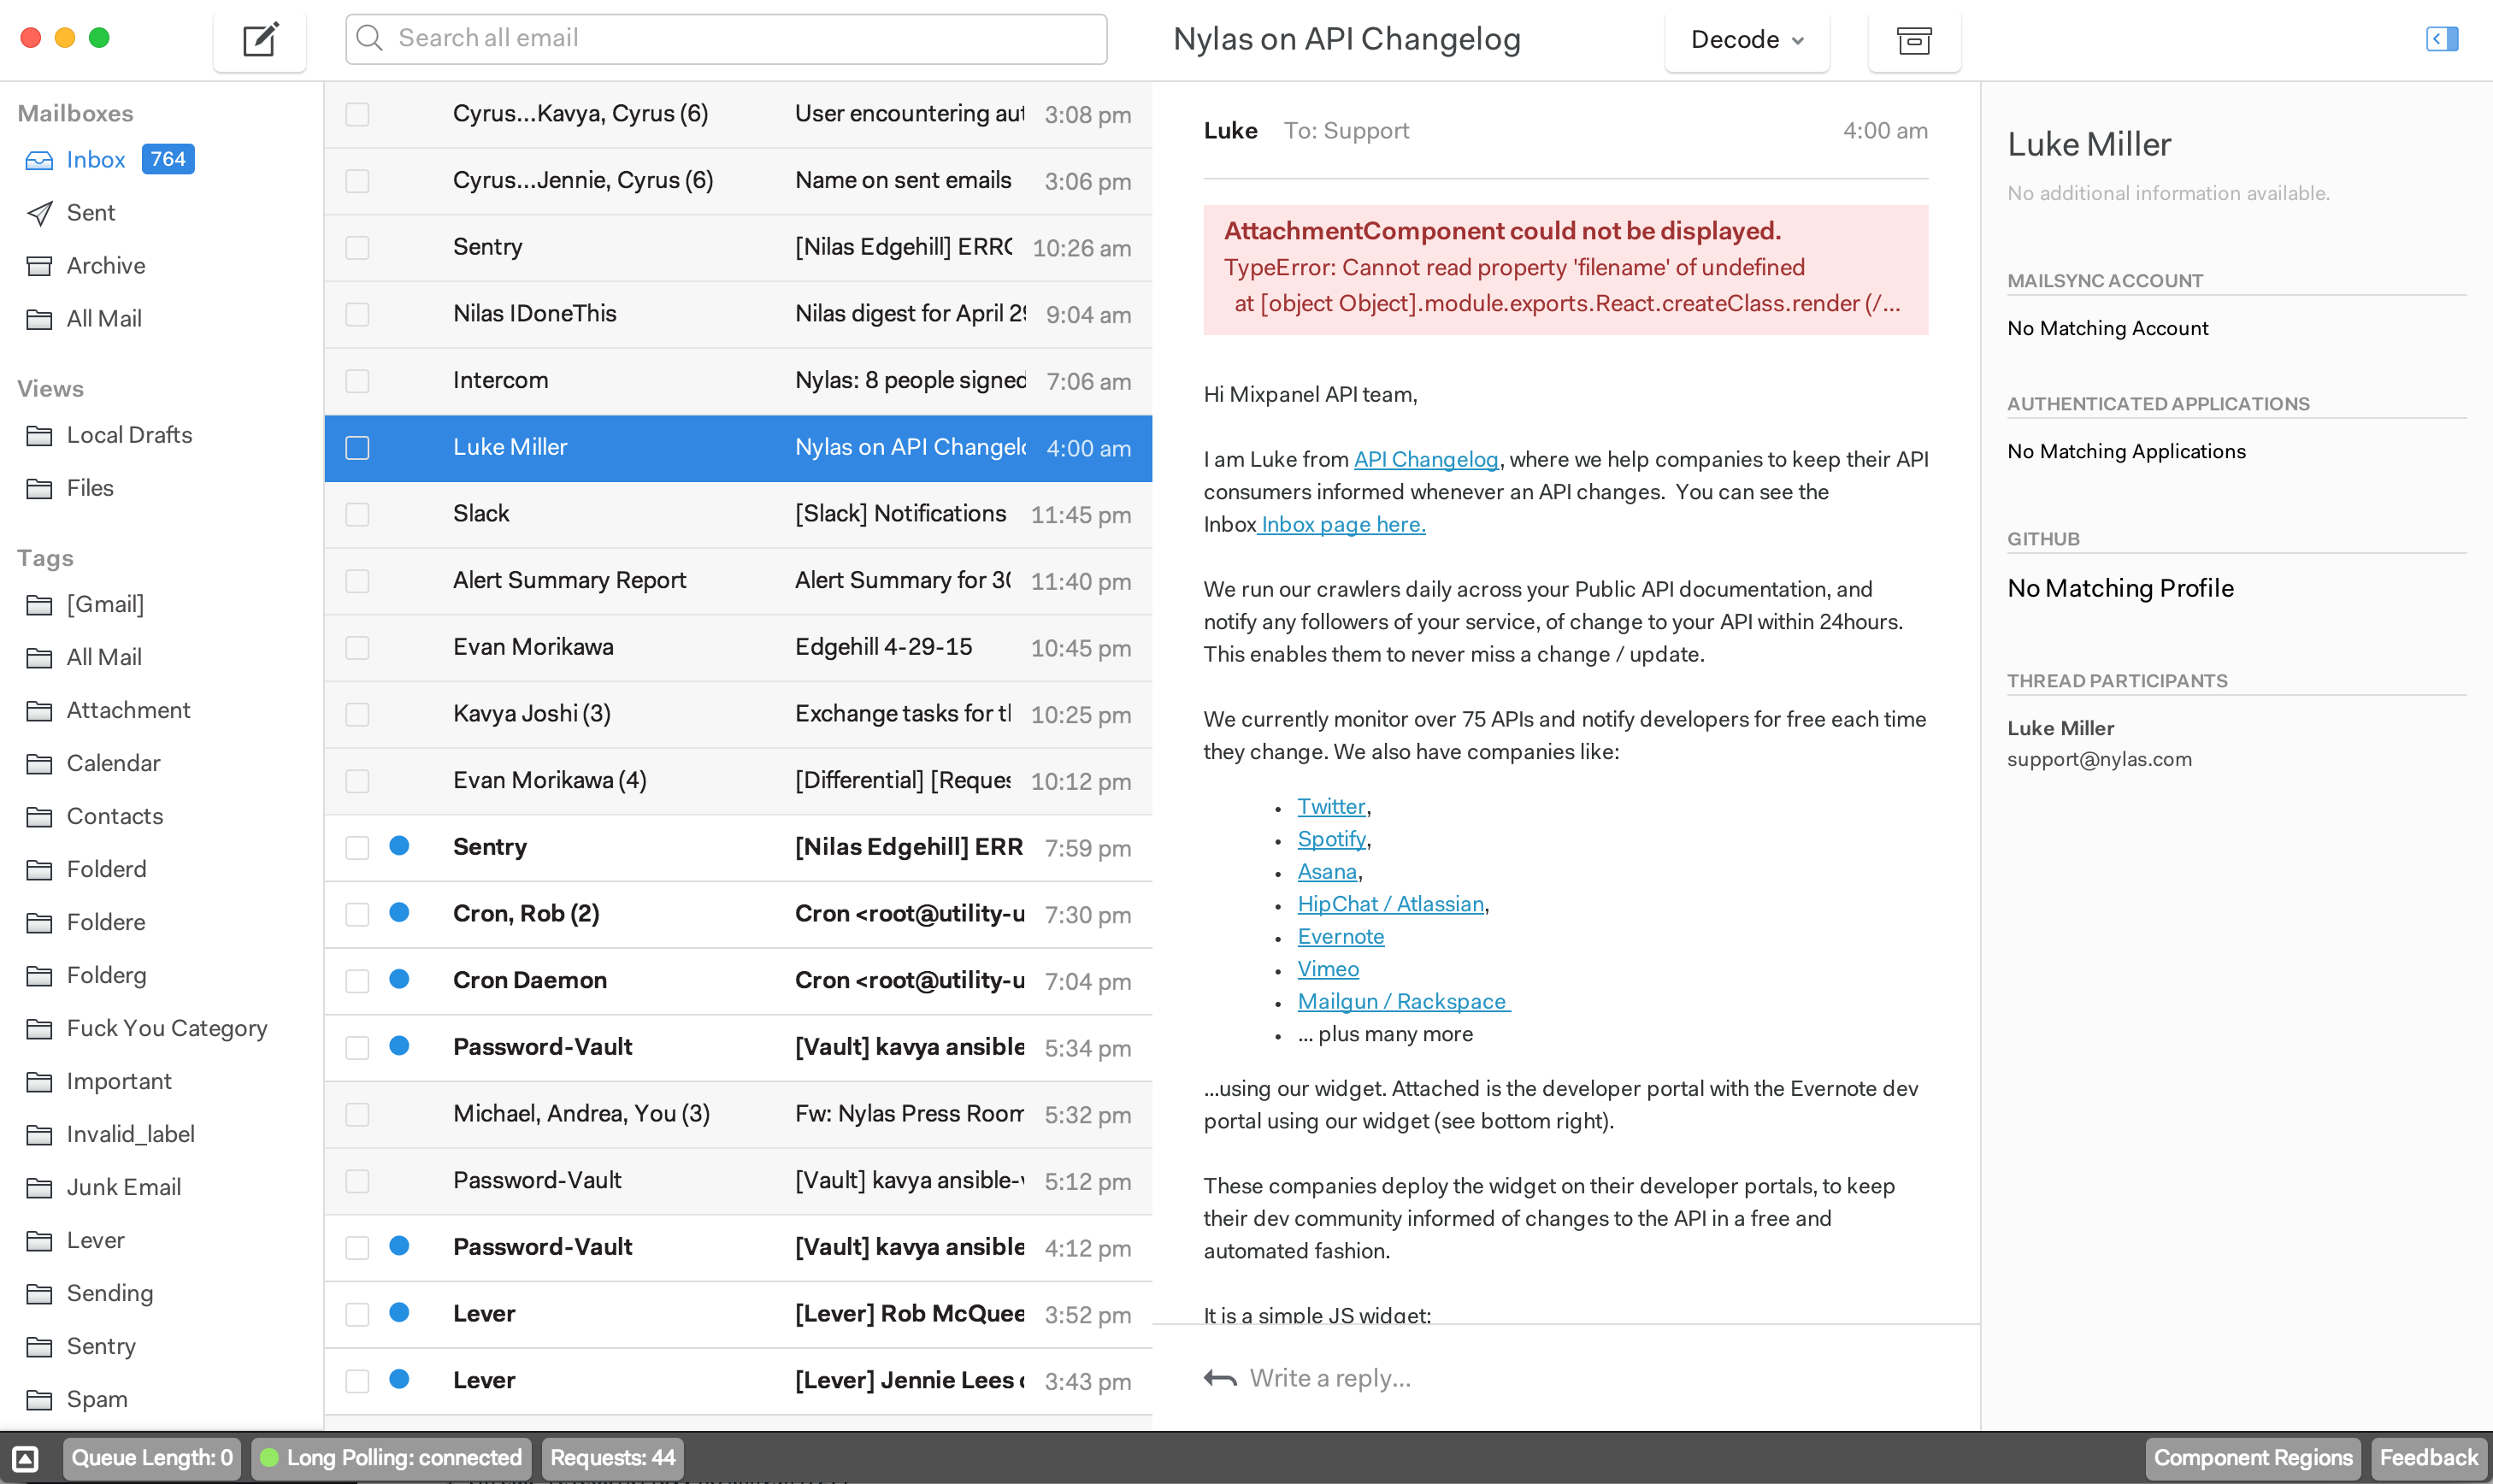Image resolution: width=2493 pixels, height=1484 pixels.
Task: Click the archive thread icon in toolbar
Action: tap(1913, 40)
